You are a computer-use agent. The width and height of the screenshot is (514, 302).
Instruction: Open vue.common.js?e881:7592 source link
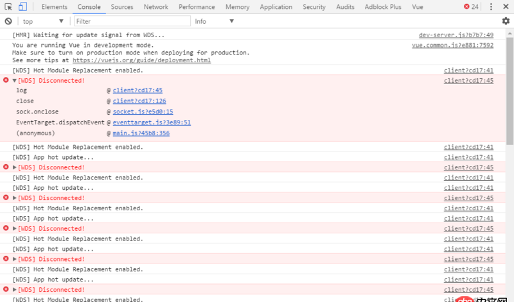[452, 45]
